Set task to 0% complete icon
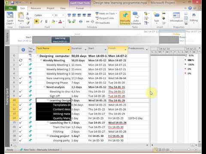 click(69, 15)
